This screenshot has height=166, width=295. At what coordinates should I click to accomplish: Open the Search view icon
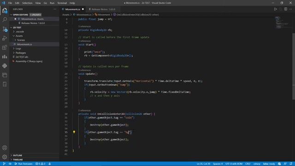coord(5,19)
